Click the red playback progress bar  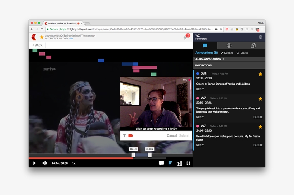click(81, 158)
